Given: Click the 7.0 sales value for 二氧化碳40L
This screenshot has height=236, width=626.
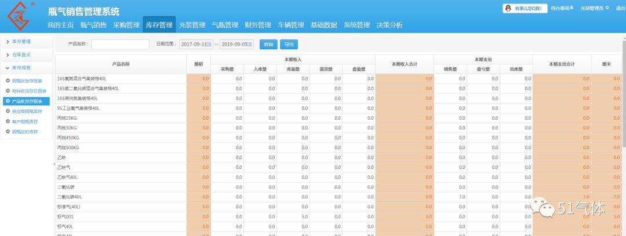Looking at the screenshot, I should click(462, 197).
